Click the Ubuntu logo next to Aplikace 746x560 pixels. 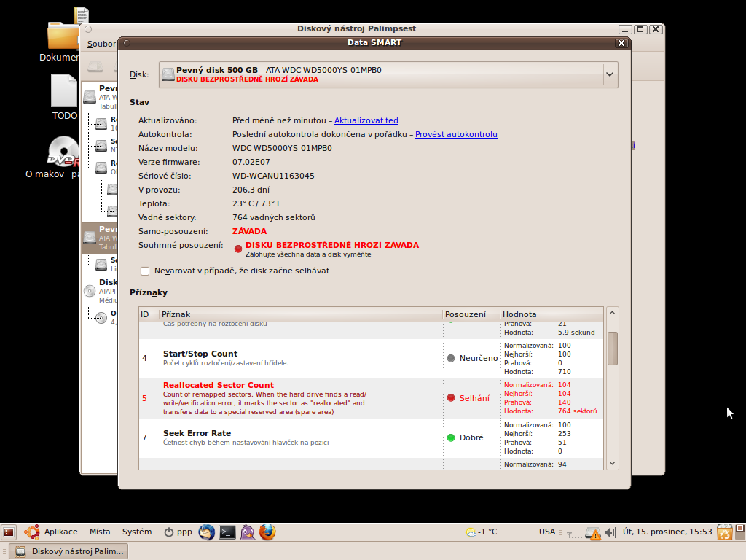(x=32, y=532)
